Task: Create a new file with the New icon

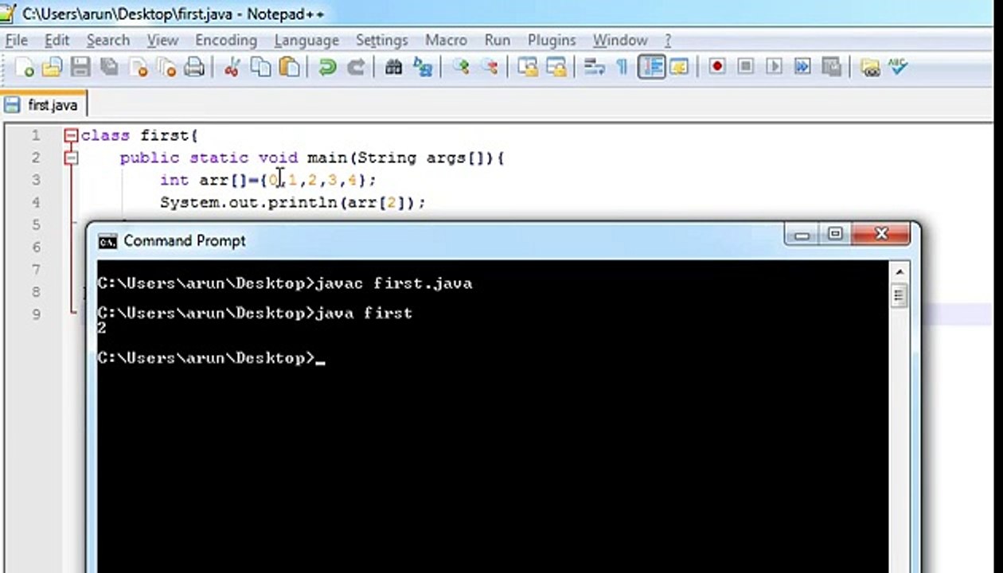Action: pos(24,68)
